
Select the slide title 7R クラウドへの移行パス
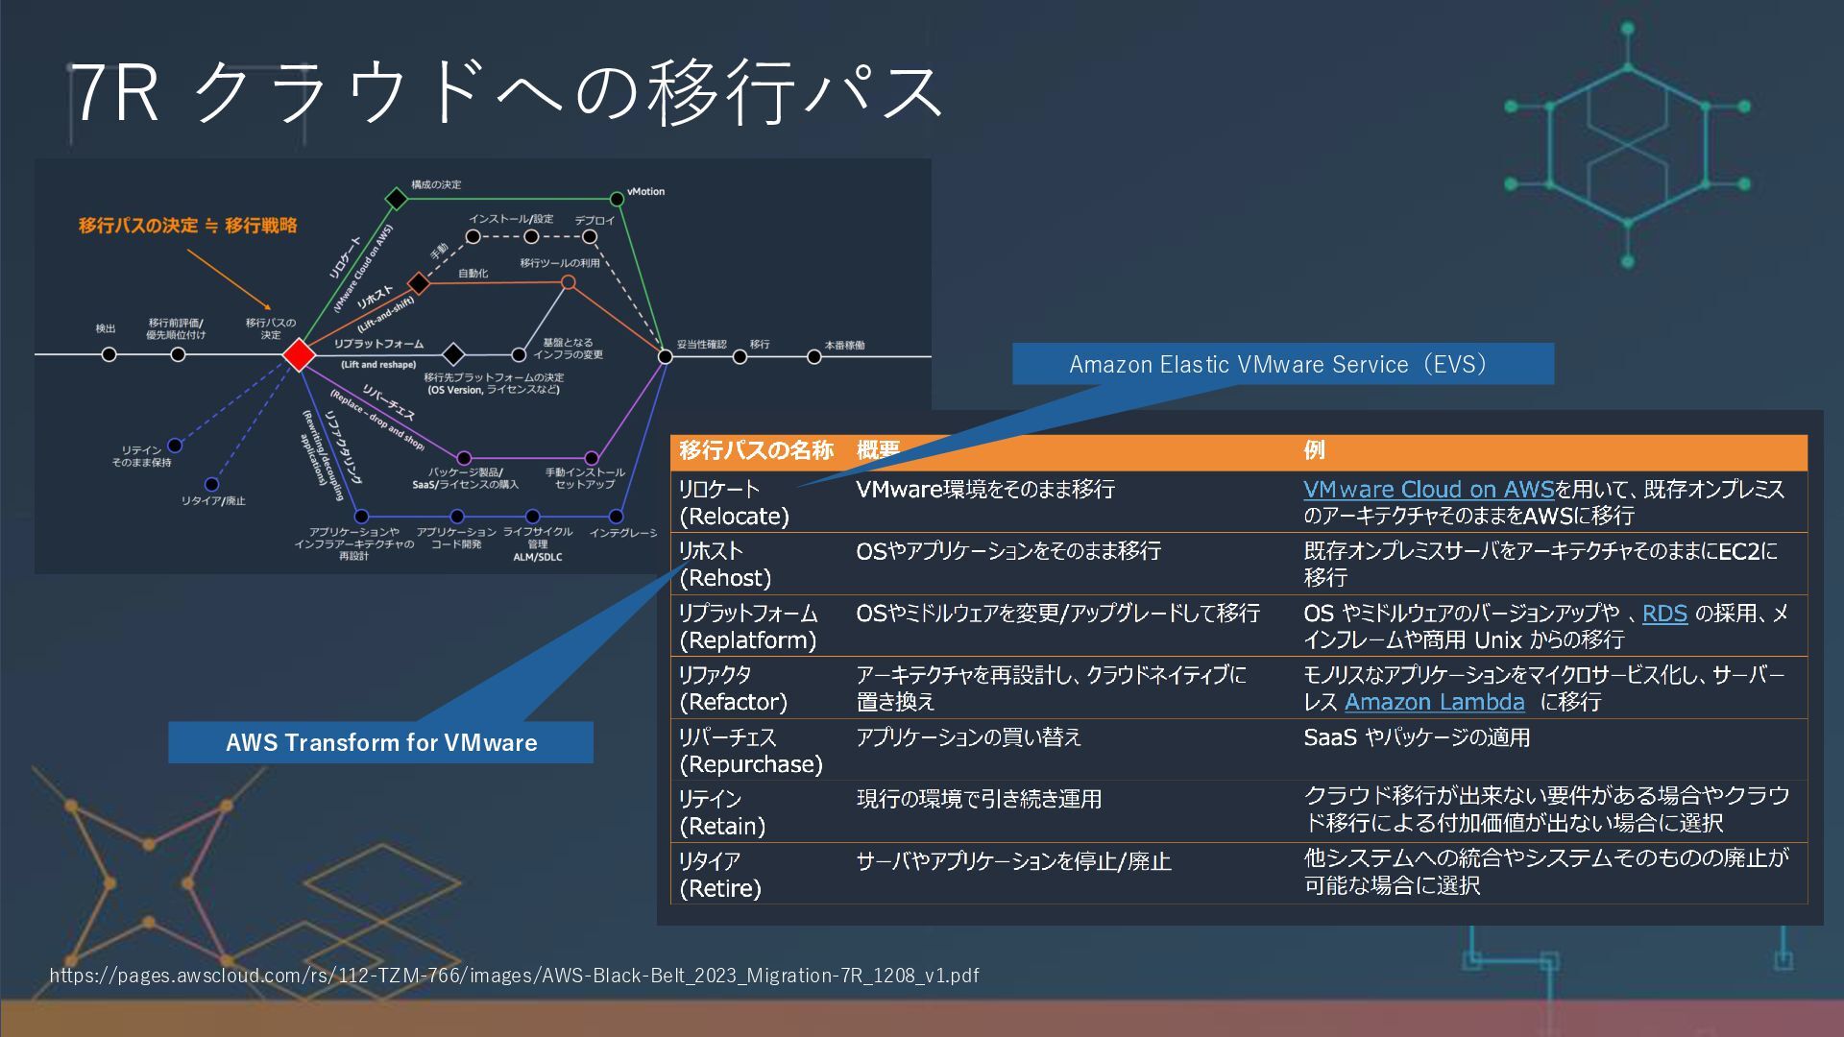pos(507,92)
